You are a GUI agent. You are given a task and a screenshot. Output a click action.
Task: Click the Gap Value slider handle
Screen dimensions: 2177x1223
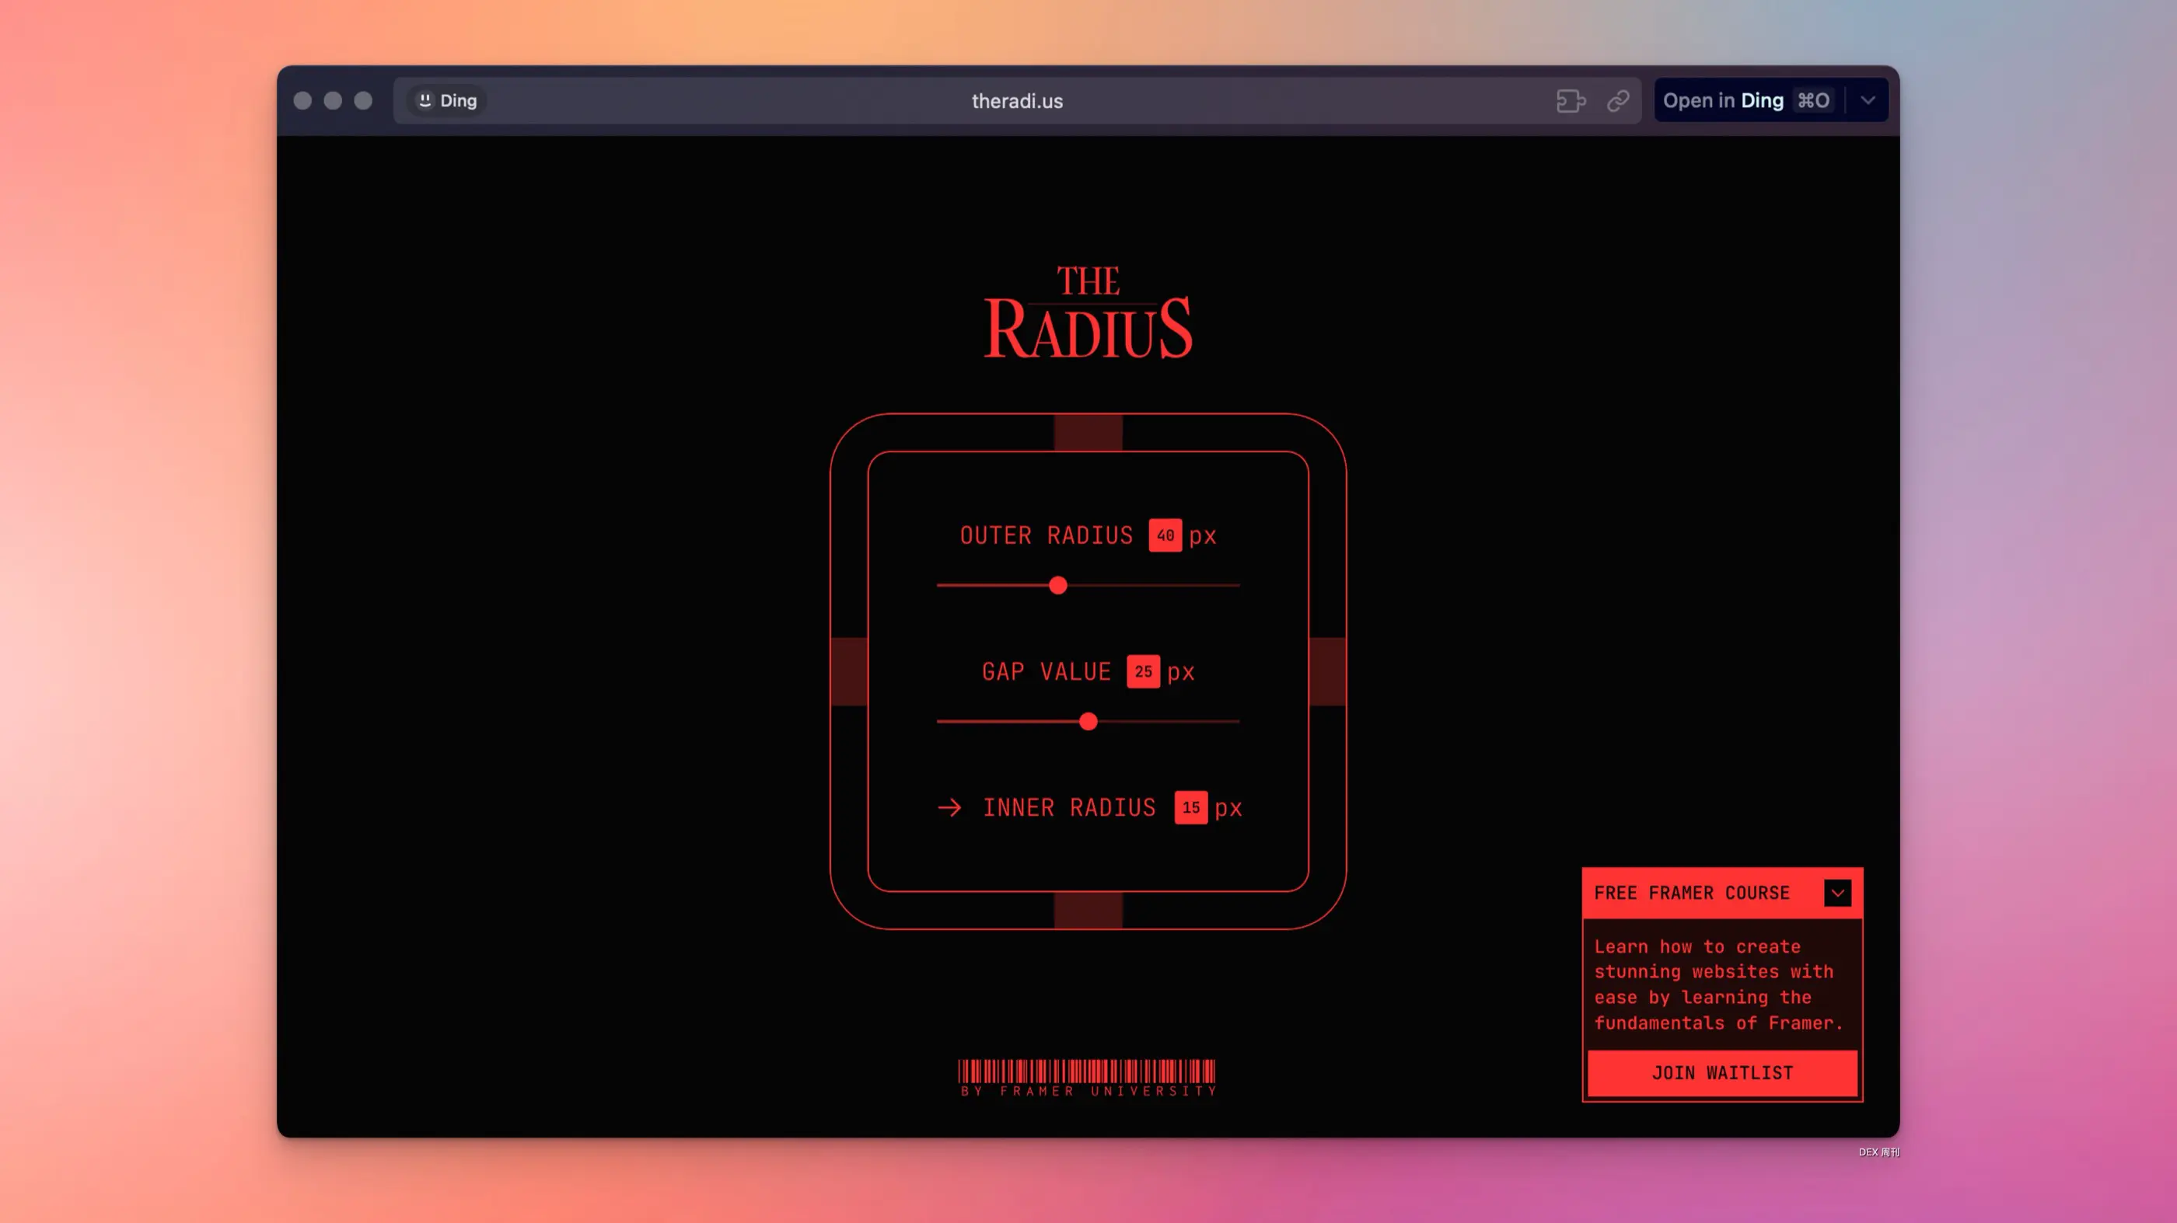(x=1088, y=721)
